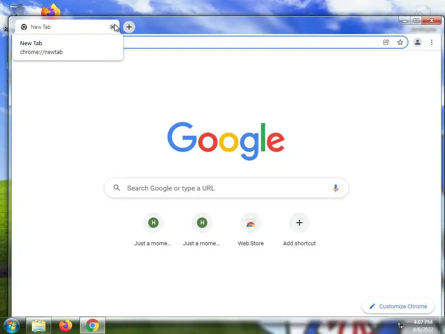
Task: Click the Google search box
Action: click(226, 188)
